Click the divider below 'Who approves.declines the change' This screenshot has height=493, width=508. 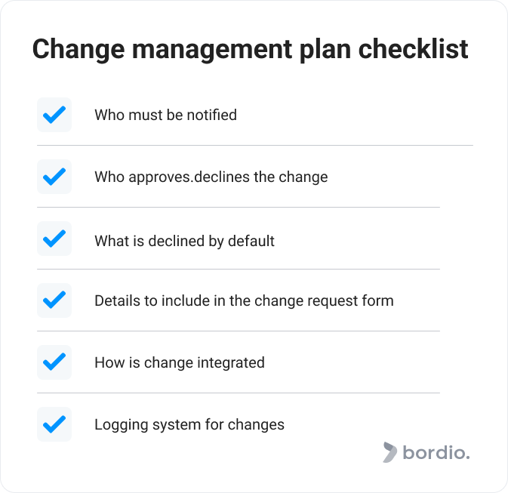pos(239,207)
